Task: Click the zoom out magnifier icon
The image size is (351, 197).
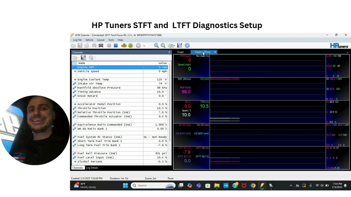Action: tap(163, 46)
